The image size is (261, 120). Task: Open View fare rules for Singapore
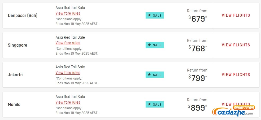[x=68, y=43]
